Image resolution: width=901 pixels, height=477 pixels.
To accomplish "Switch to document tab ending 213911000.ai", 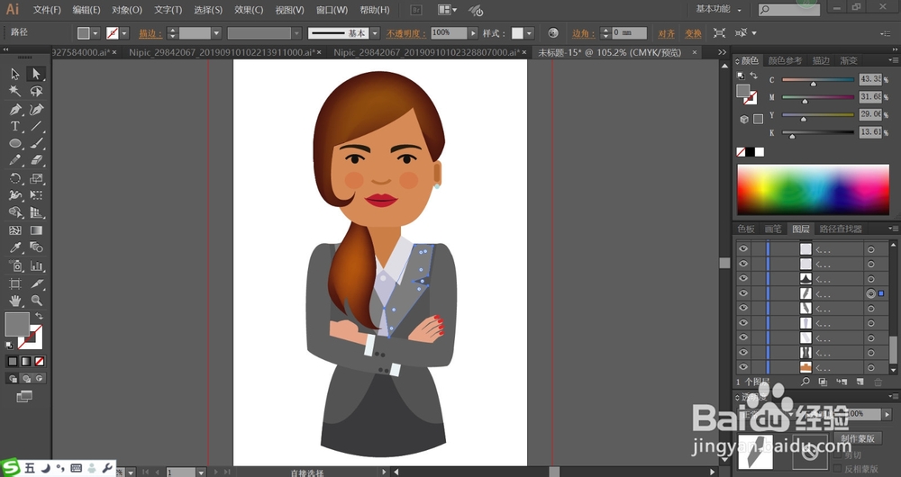I will click(223, 52).
